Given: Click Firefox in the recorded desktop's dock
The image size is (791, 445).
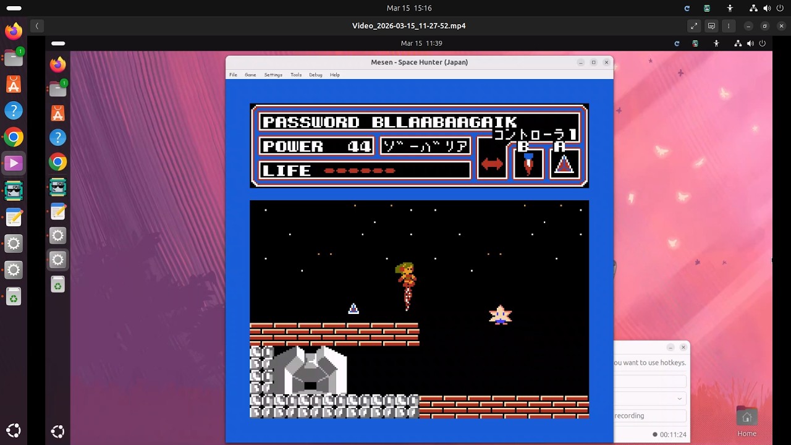Looking at the screenshot, I should click(57, 64).
